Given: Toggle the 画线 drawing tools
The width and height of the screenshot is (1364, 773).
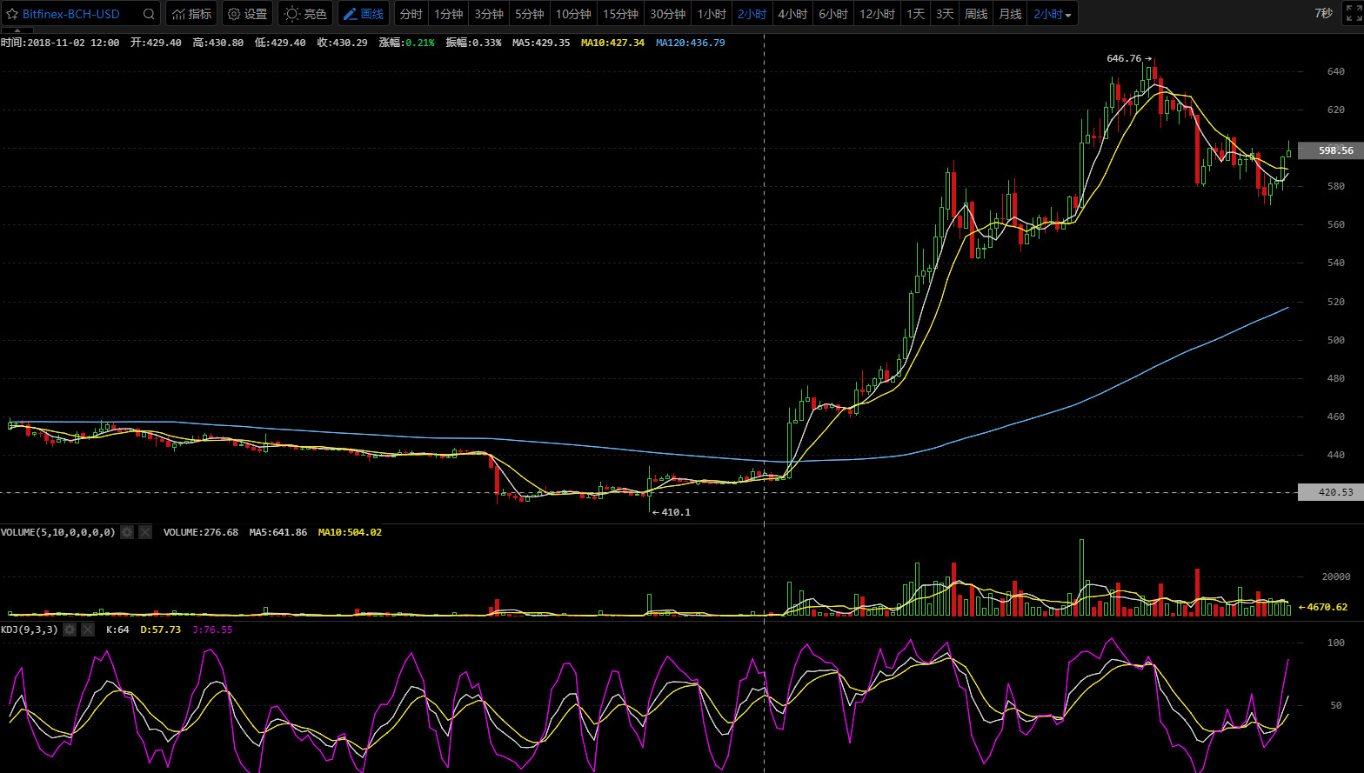Looking at the screenshot, I should point(363,14).
